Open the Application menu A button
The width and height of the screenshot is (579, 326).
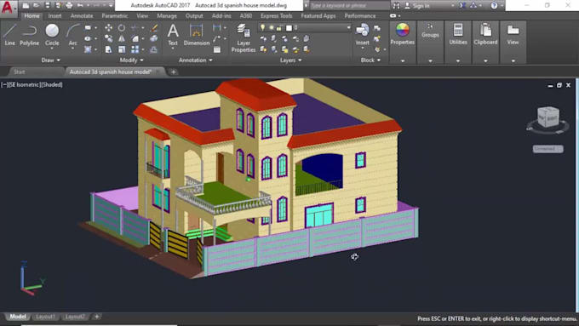(x=8, y=8)
